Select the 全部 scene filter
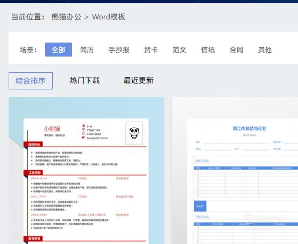The height and width of the screenshot is (244, 298). tap(59, 50)
